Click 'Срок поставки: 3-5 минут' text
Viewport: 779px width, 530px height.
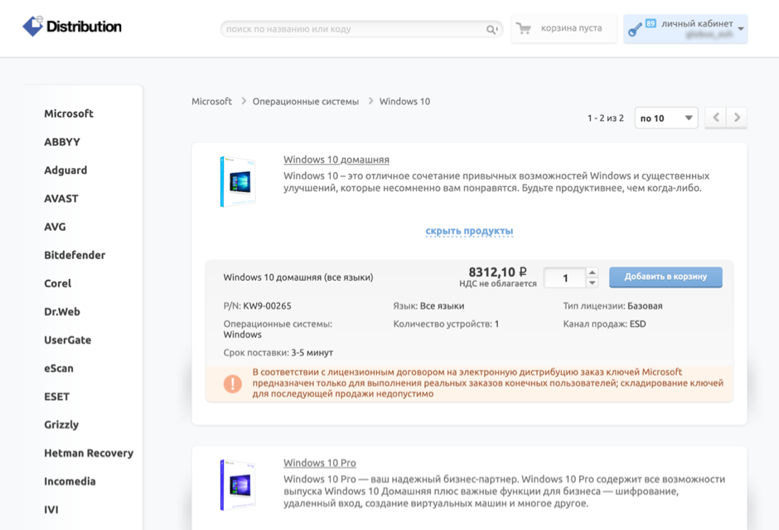278,353
